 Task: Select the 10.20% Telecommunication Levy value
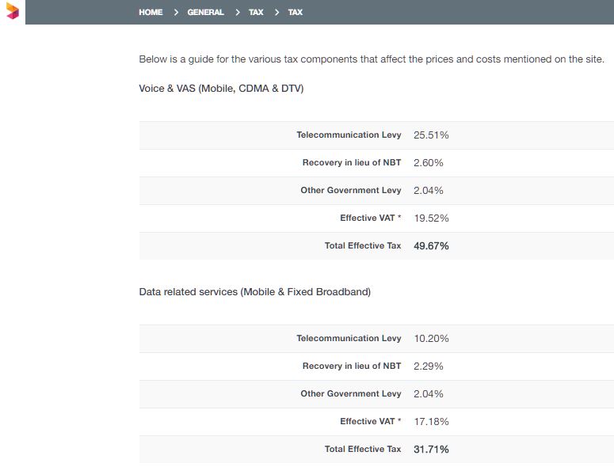click(431, 338)
